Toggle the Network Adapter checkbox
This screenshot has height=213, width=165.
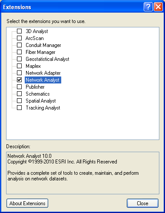[19, 73]
